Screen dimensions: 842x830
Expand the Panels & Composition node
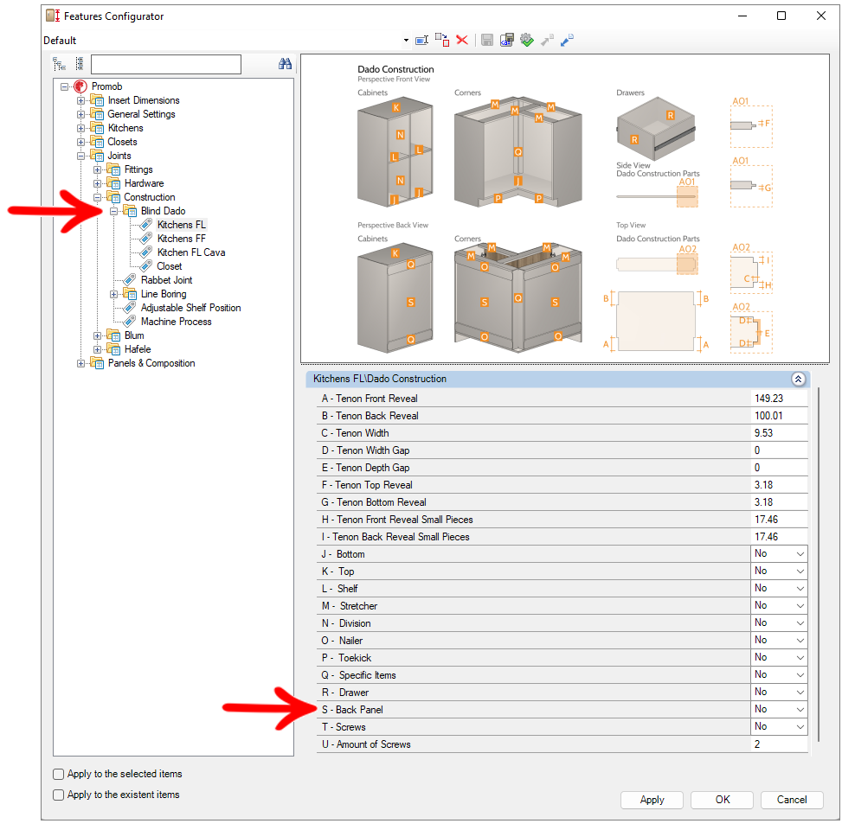(x=80, y=363)
